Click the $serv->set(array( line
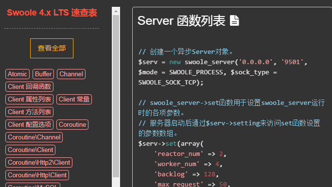332x187 pixels. tap(171, 144)
